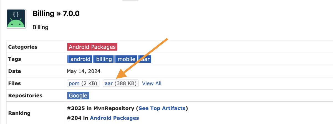Select the aar tag badge
This screenshot has width=333, height=124.
tap(145, 59)
